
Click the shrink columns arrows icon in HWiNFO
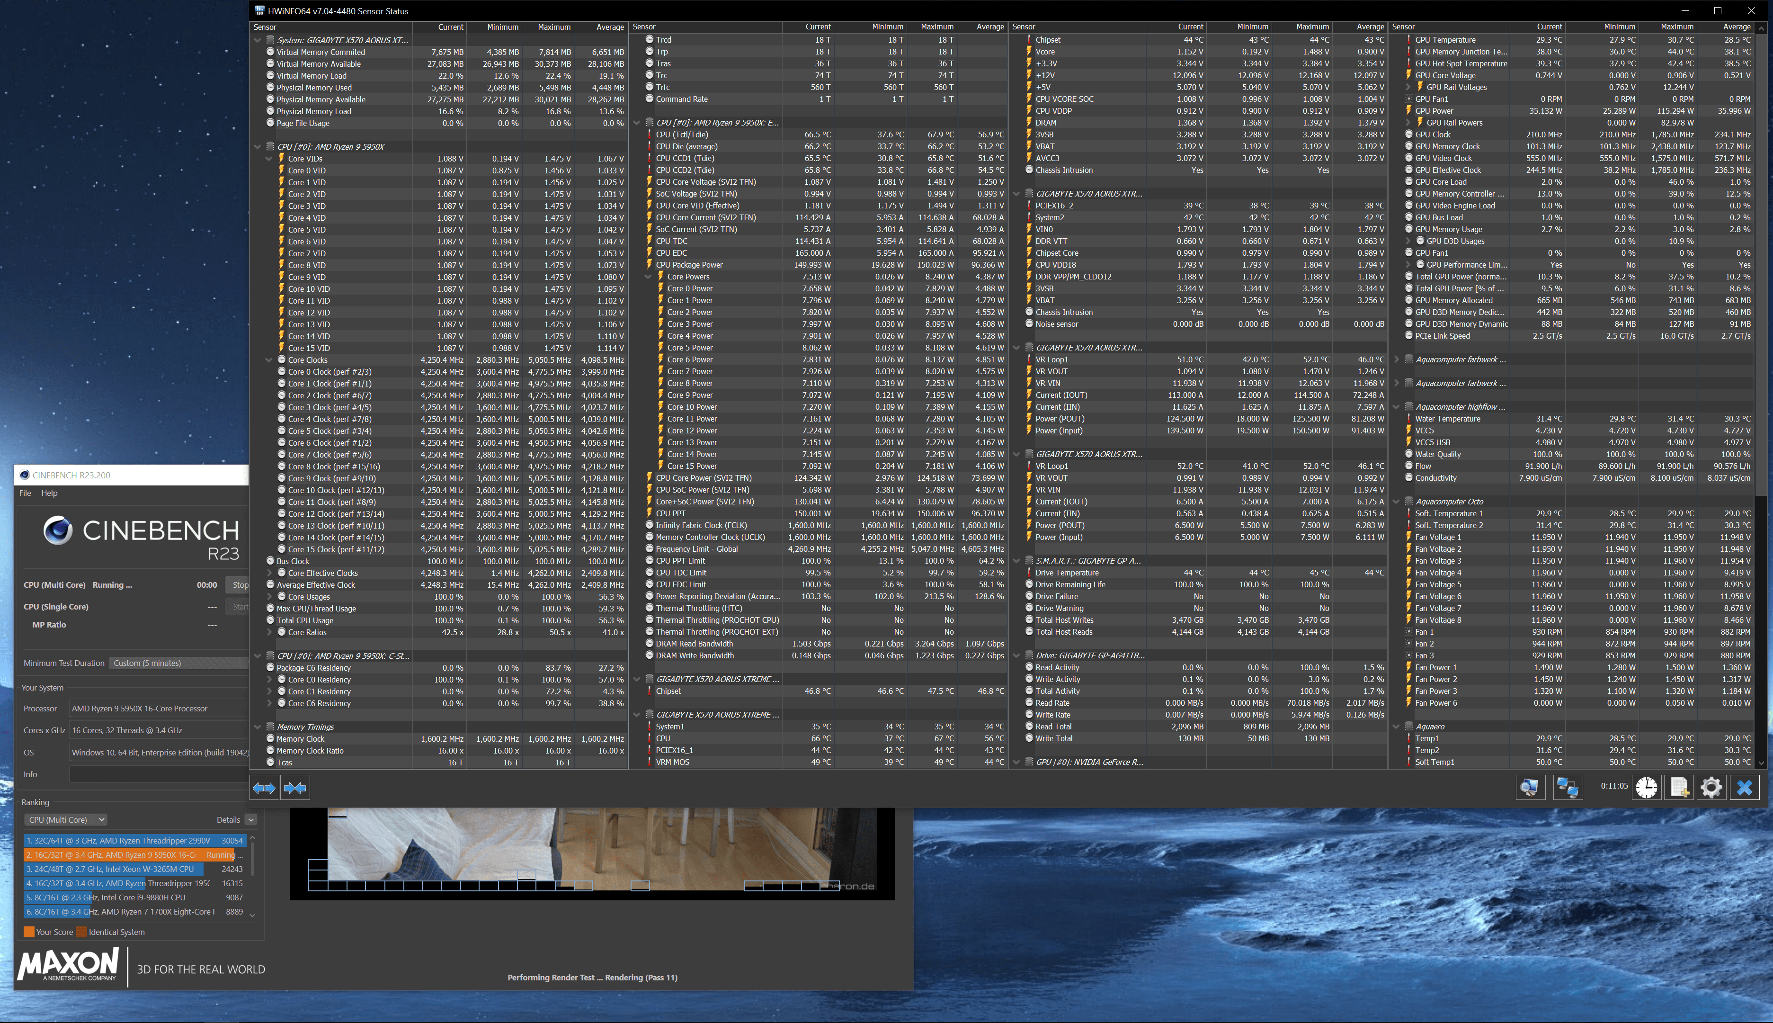[295, 788]
